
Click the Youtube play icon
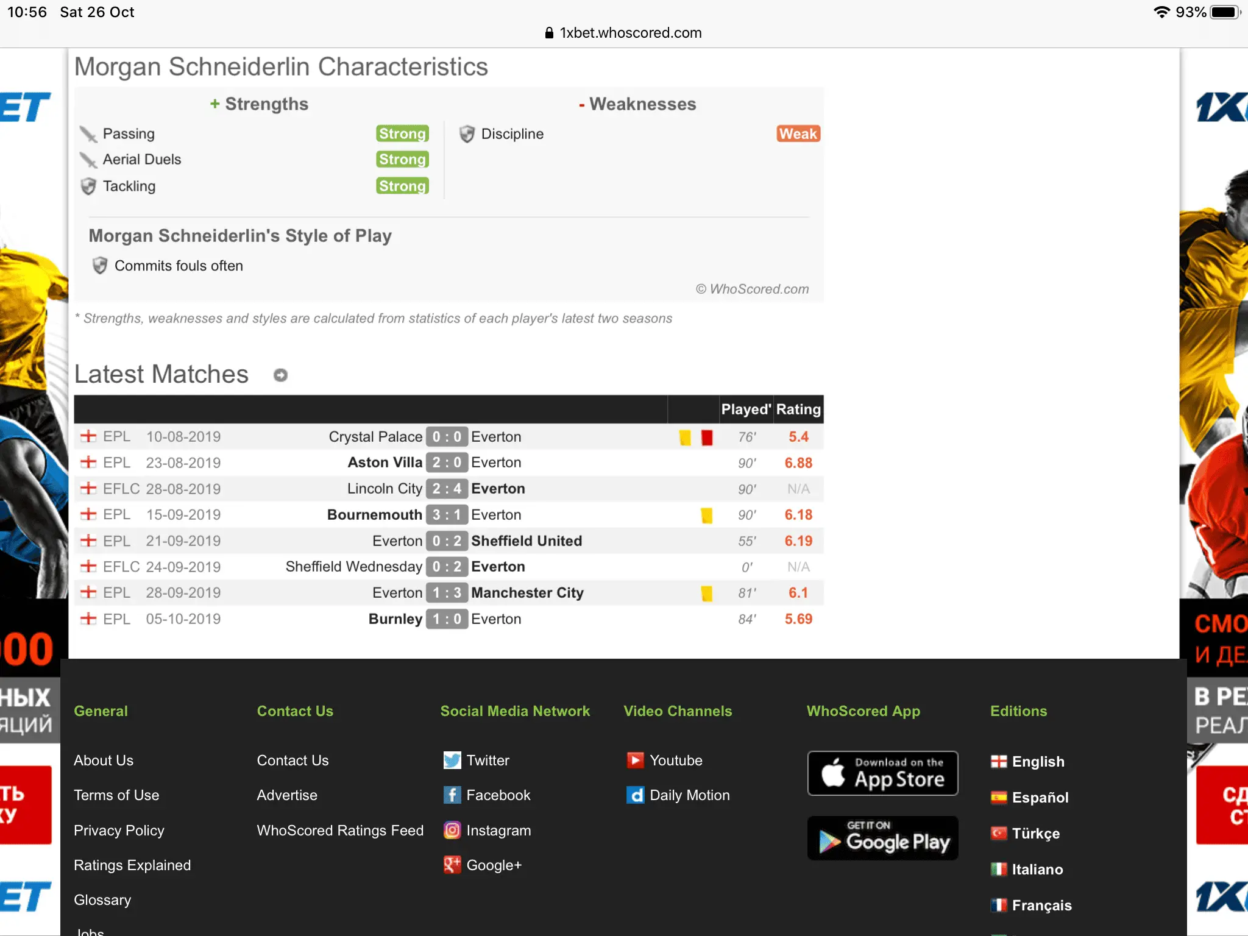click(635, 760)
